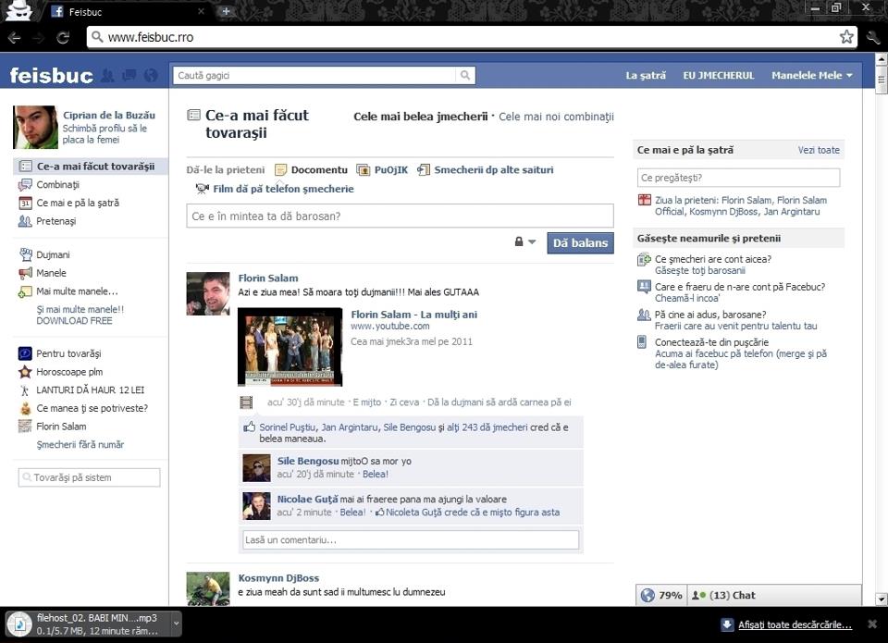
Task: Click the Ce e în mintea ta status box
Action: (x=400, y=216)
